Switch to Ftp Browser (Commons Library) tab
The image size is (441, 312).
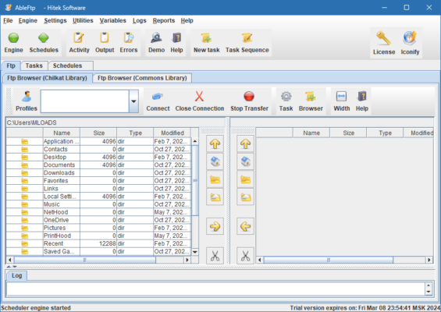[142, 78]
